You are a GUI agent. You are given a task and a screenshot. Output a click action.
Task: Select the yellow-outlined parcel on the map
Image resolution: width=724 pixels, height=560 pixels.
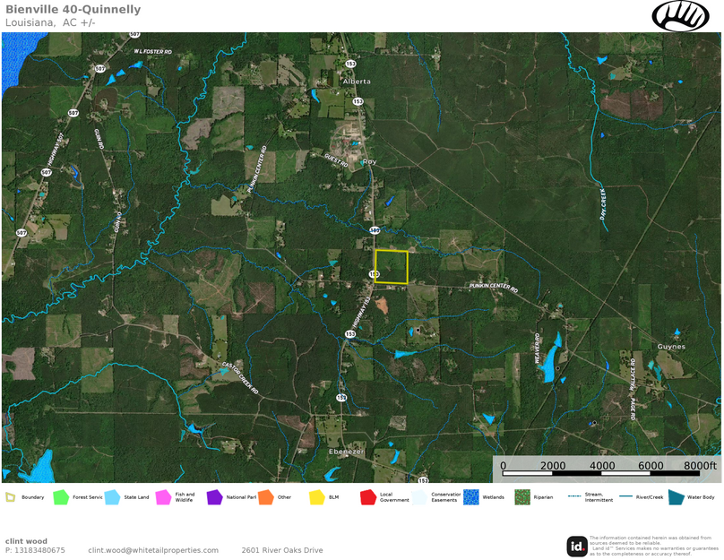click(391, 267)
